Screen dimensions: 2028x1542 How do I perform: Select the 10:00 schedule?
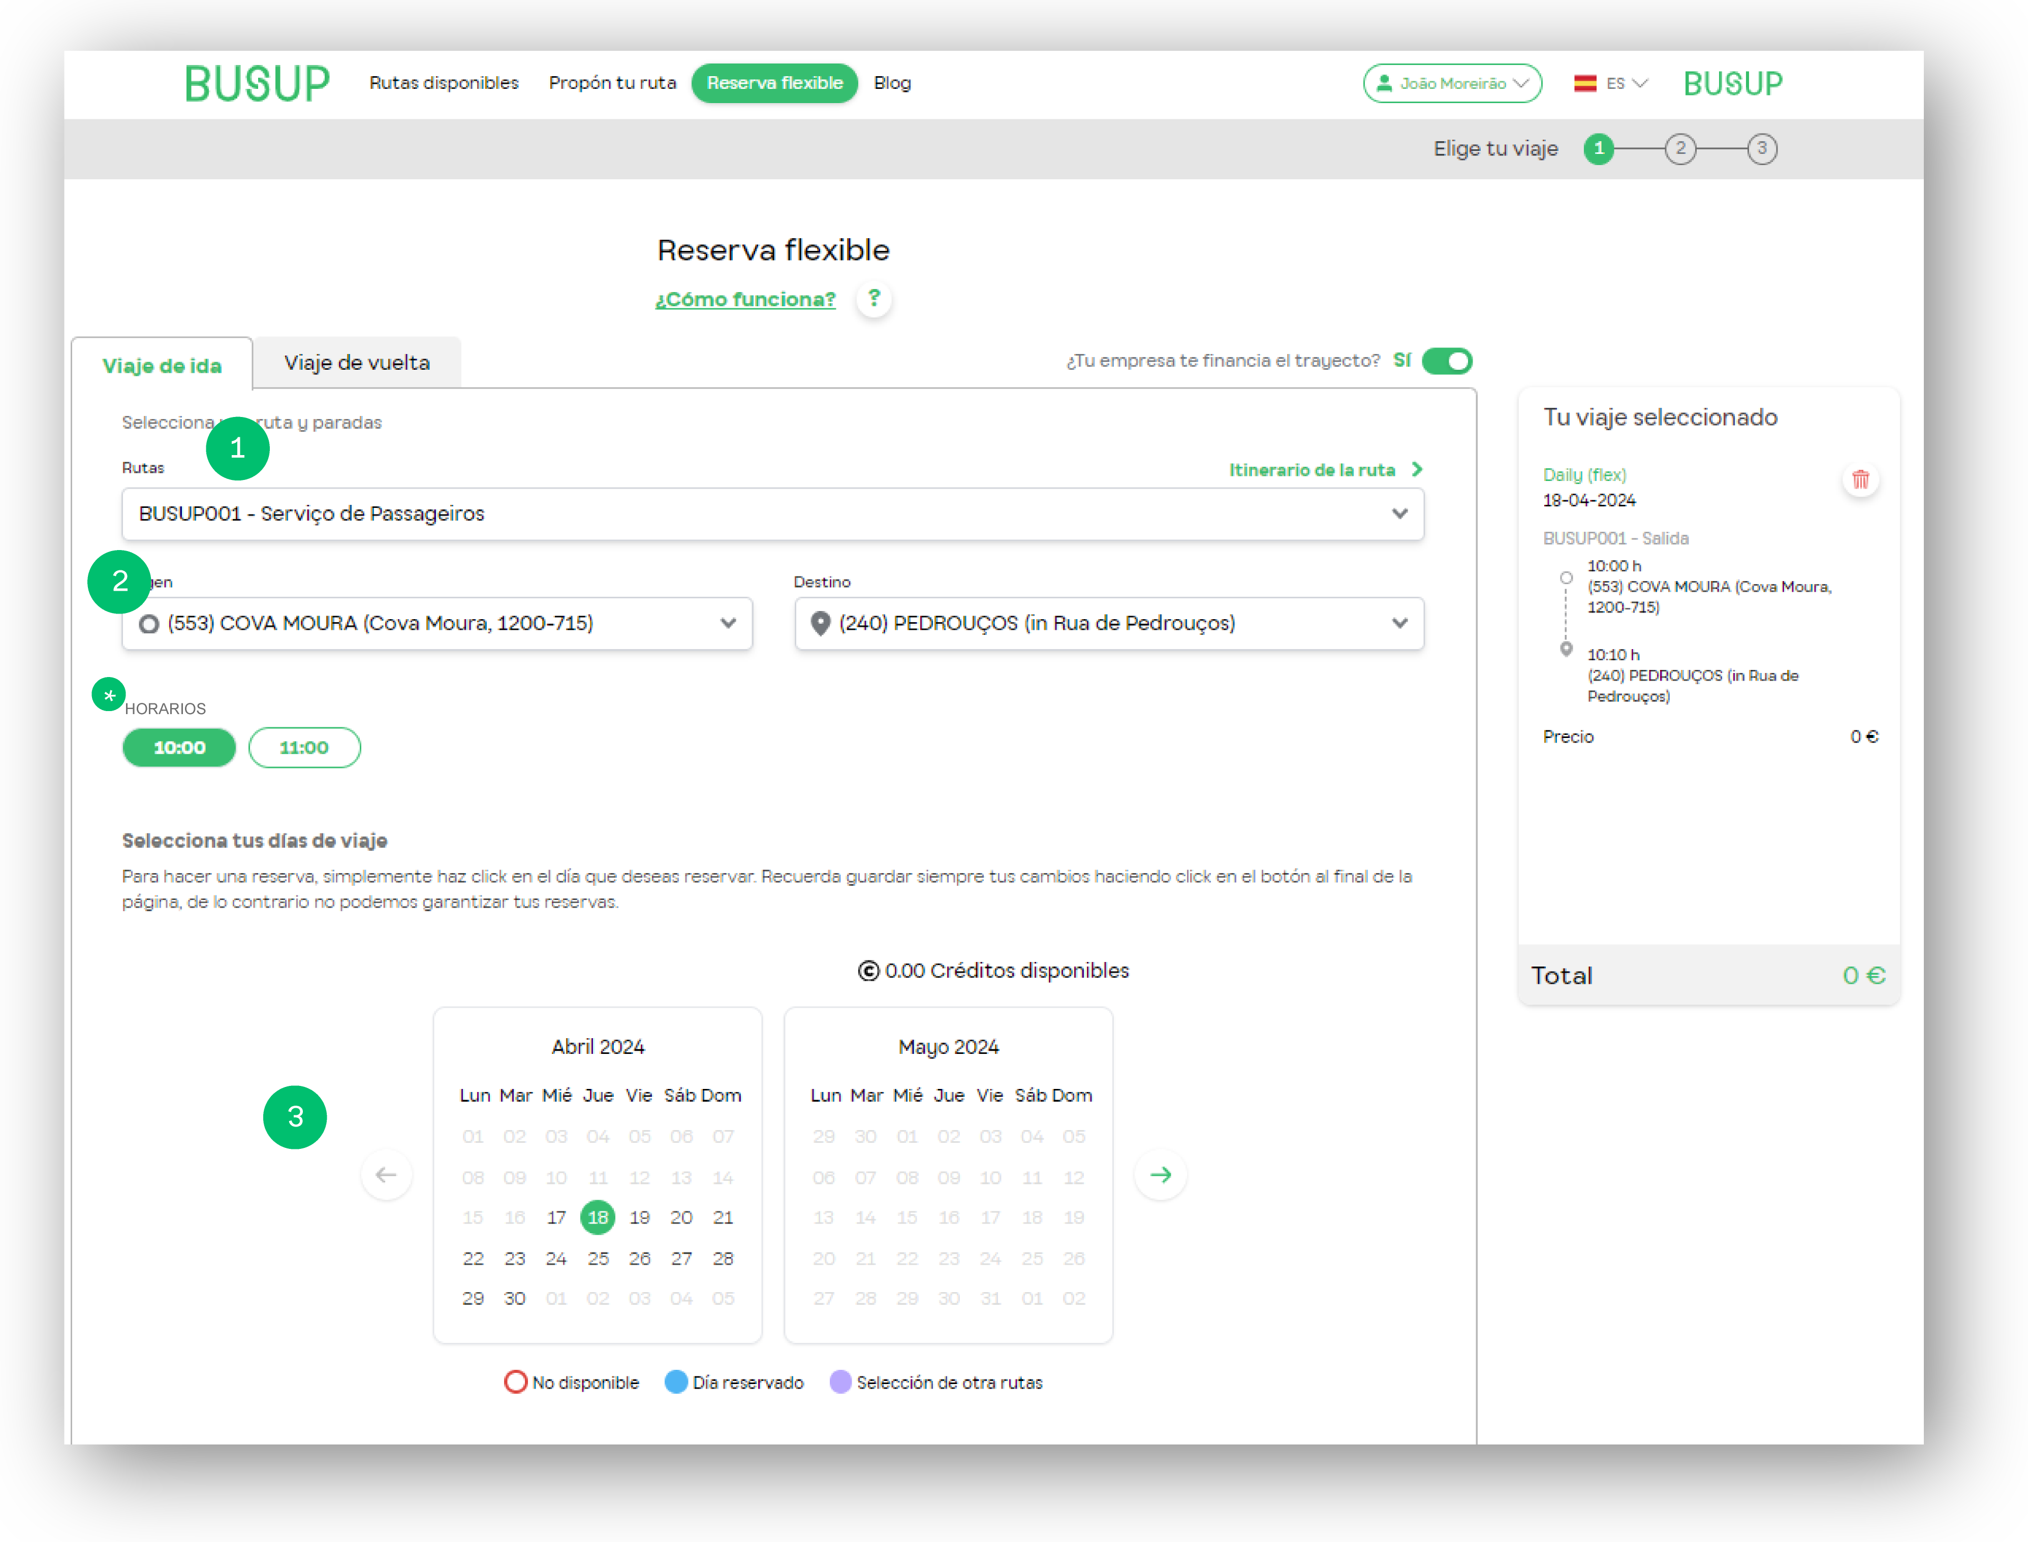(x=179, y=747)
